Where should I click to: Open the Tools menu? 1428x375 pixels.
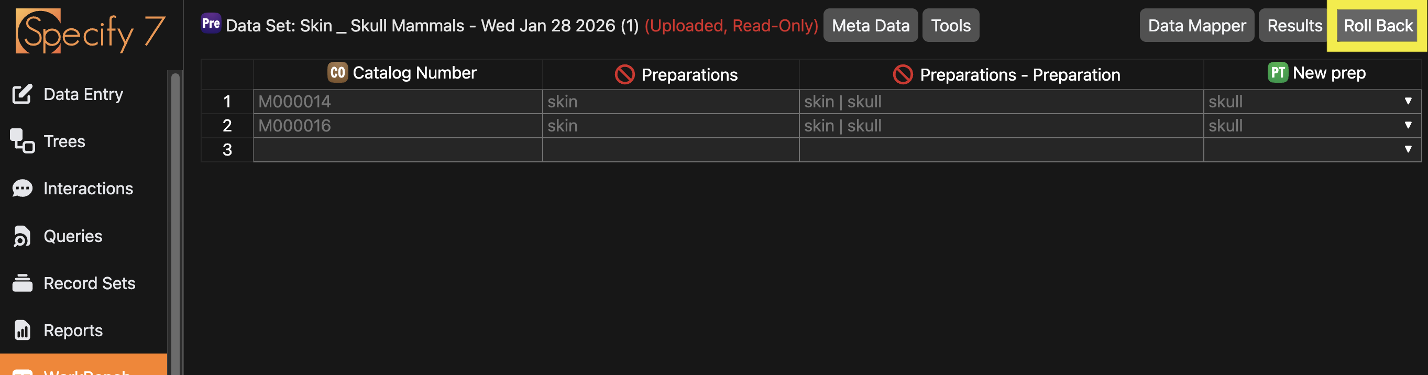click(x=950, y=26)
